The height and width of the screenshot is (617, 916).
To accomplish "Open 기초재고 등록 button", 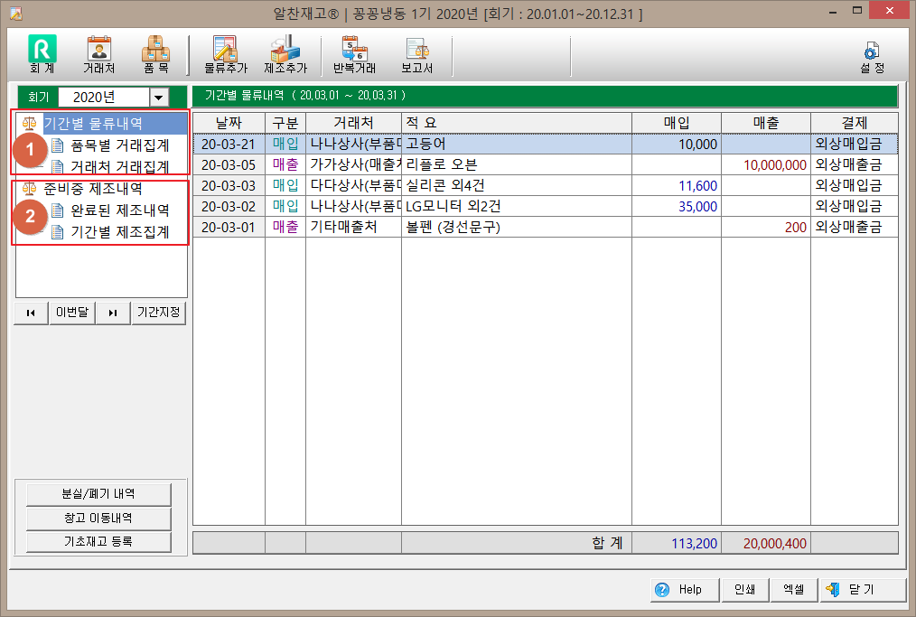I will point(98,542).
